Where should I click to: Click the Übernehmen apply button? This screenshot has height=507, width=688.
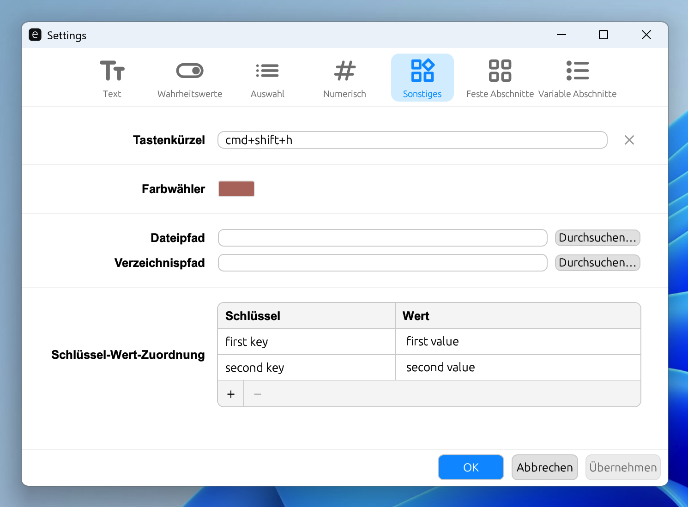coord(623,467)
